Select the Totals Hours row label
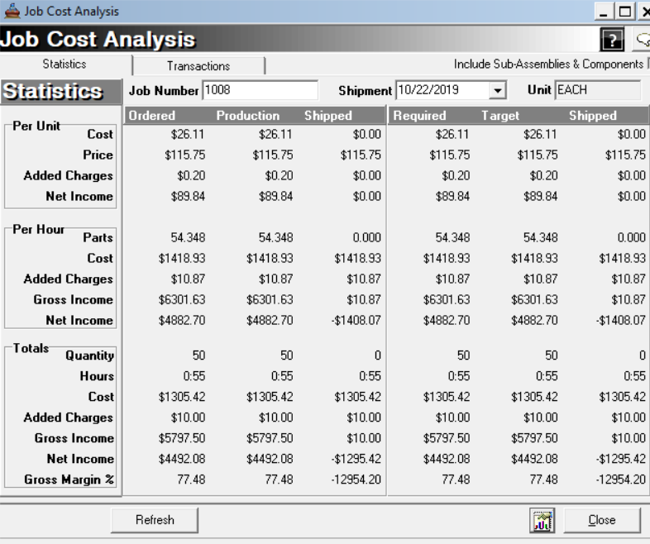The height and width of the screenshot is (544, 650). click(x=97, y=376)
